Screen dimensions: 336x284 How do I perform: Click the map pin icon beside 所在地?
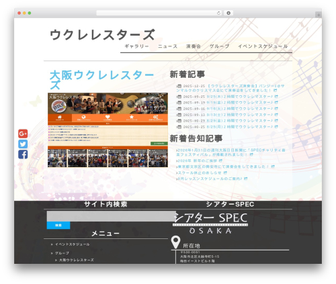click(175, 242)
